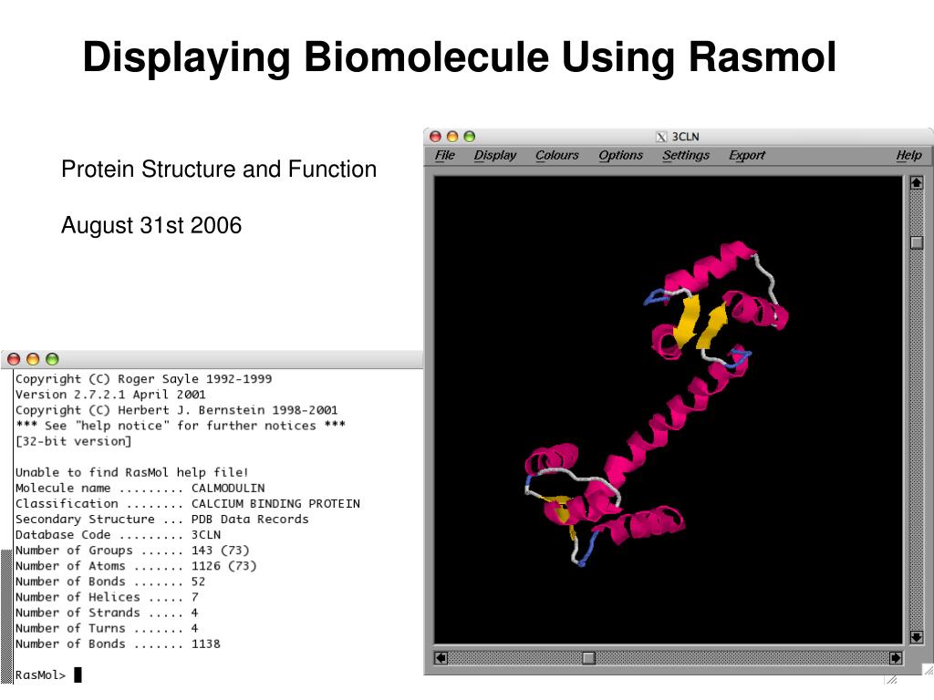
Task: Click the 'Unable to find RasMol help file!' message
Action: point(131,473)
